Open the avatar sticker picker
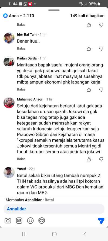 pos(42,221)
